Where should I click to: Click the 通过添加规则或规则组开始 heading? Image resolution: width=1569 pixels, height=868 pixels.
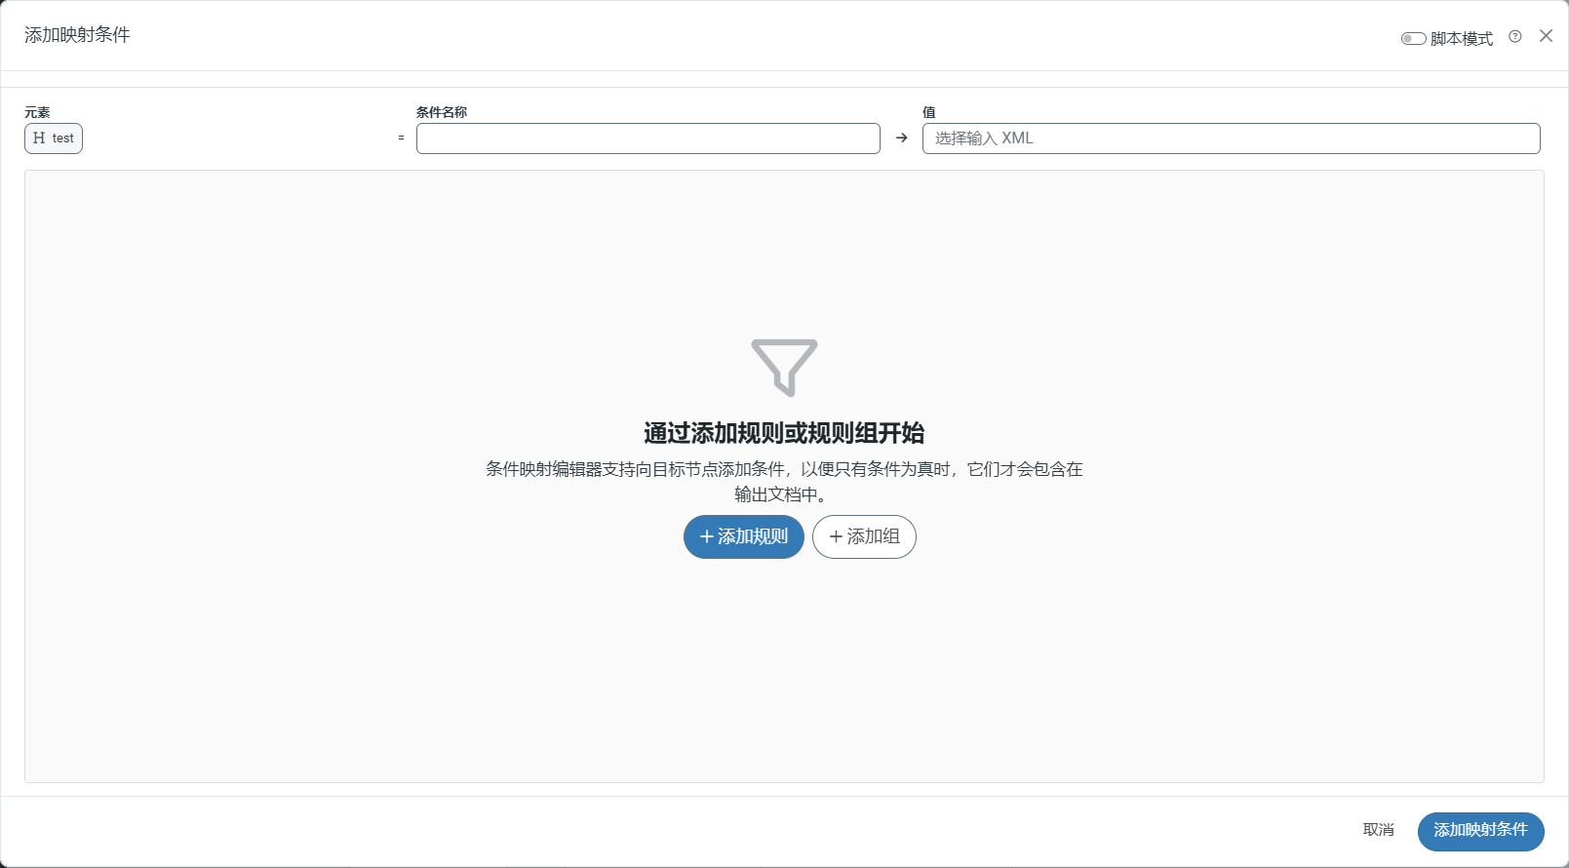point(784,433)
